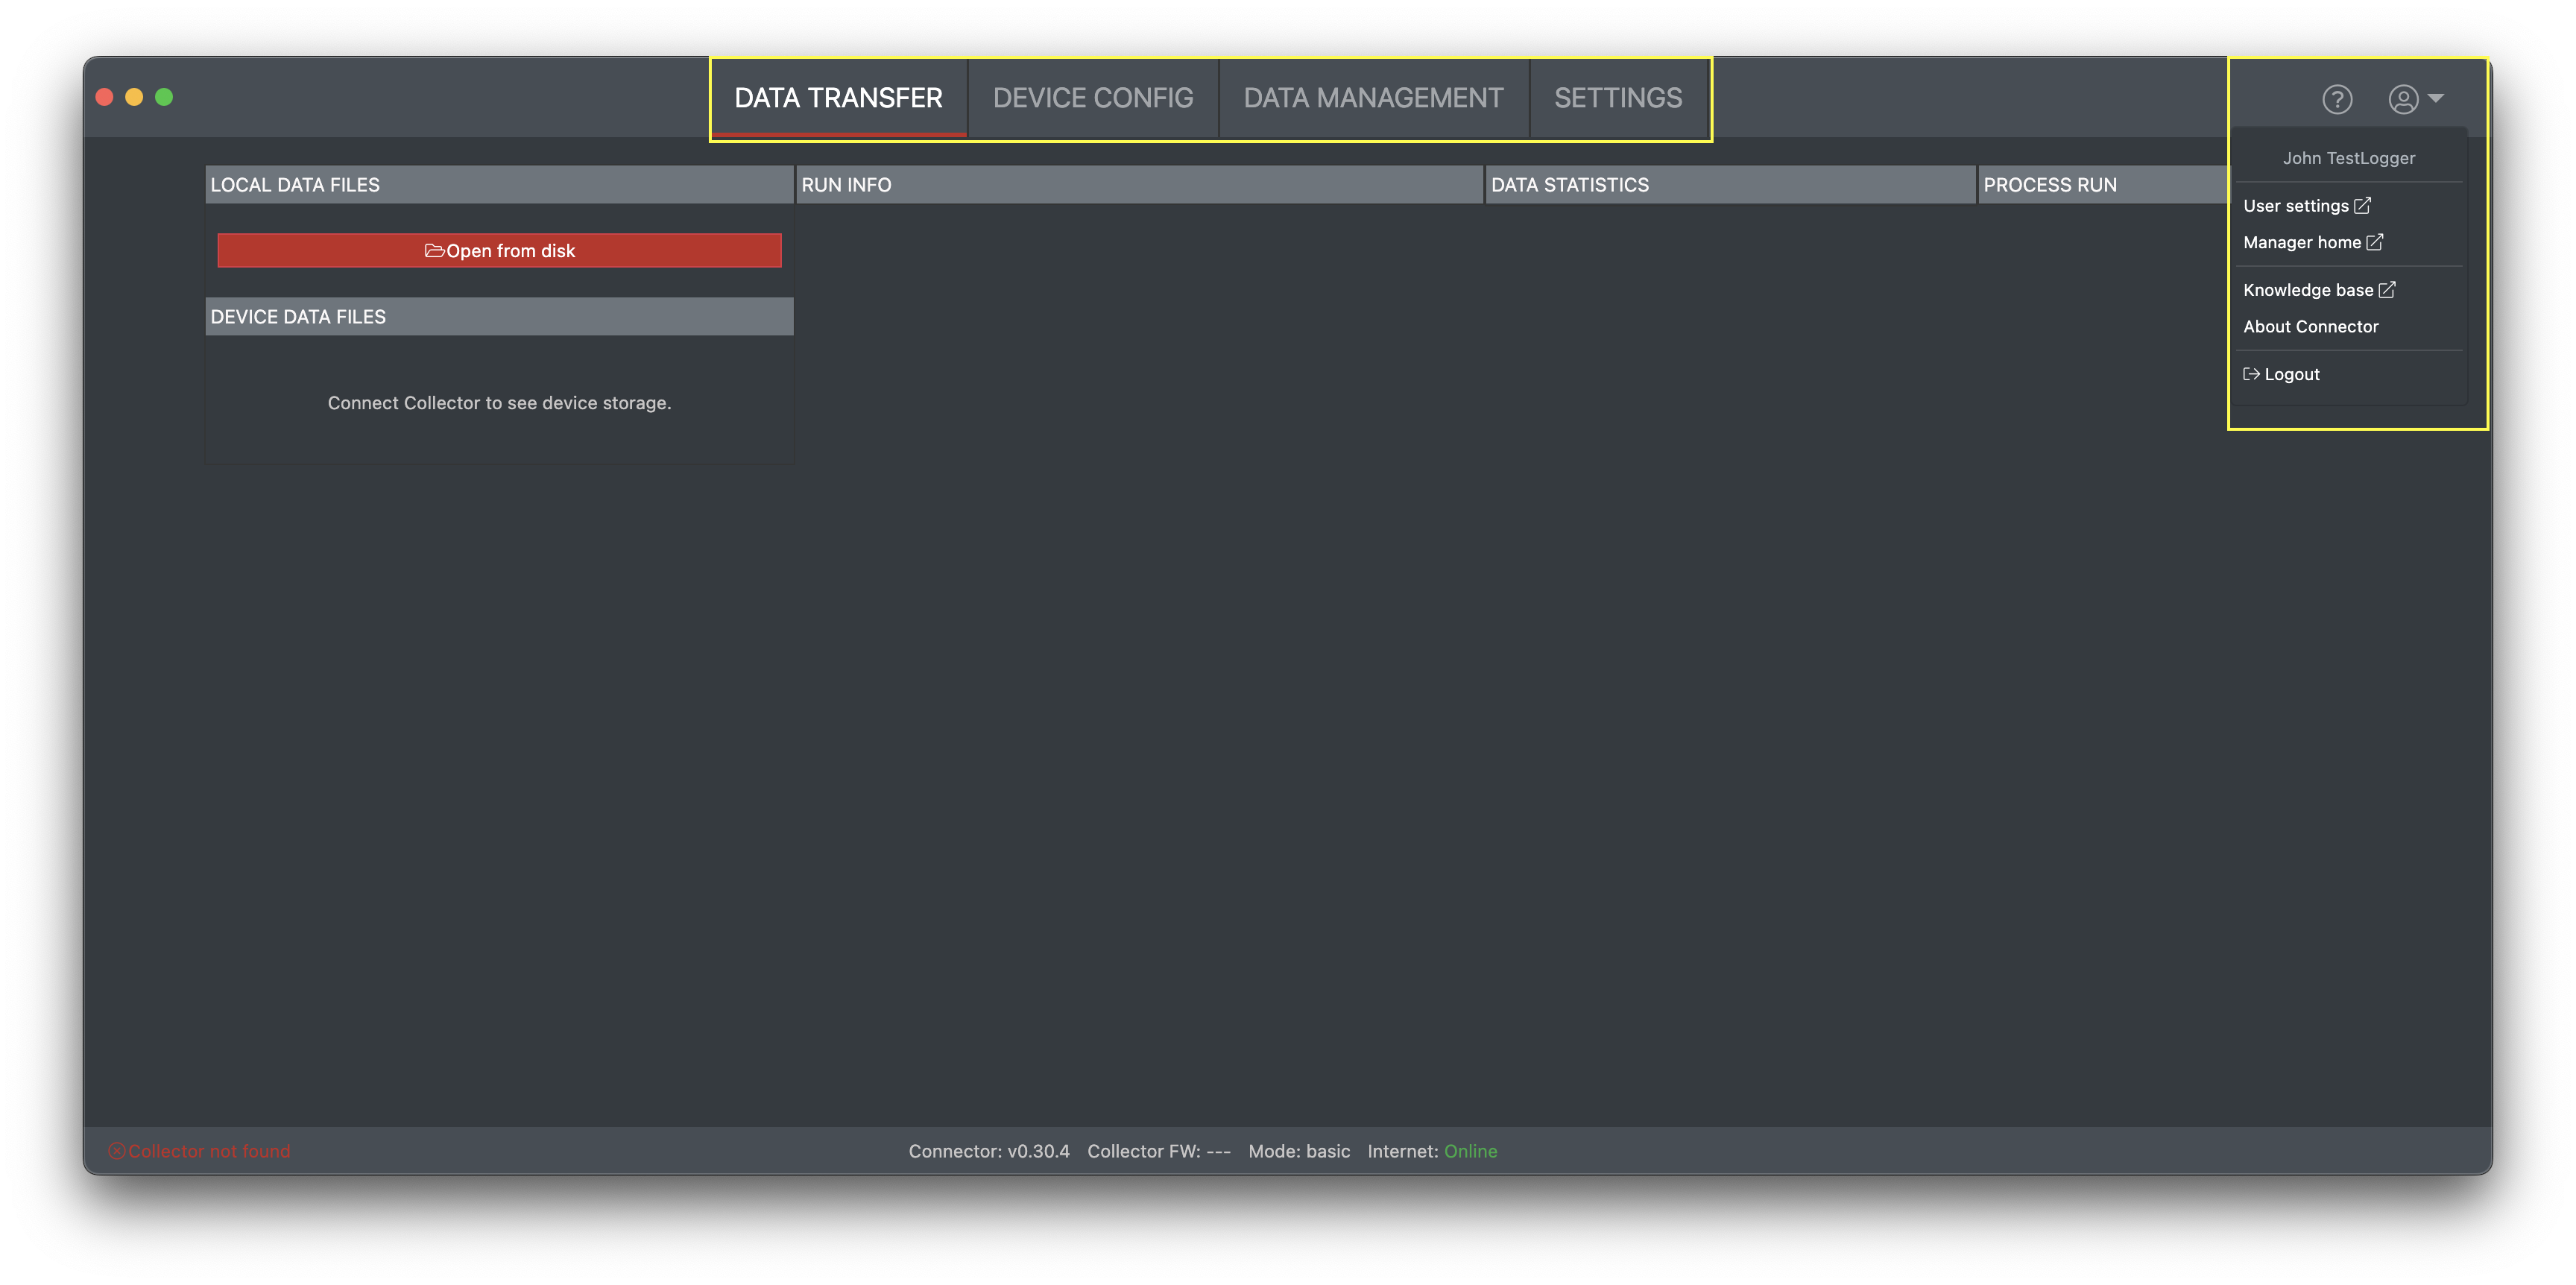This screenshot has height=1285, width=2576.
Task: Choose About Connector from the menu
Action: tap(2310, 327)
